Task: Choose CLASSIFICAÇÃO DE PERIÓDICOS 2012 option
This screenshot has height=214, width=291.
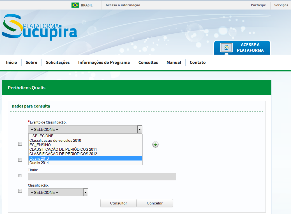Action: (85, 154)
